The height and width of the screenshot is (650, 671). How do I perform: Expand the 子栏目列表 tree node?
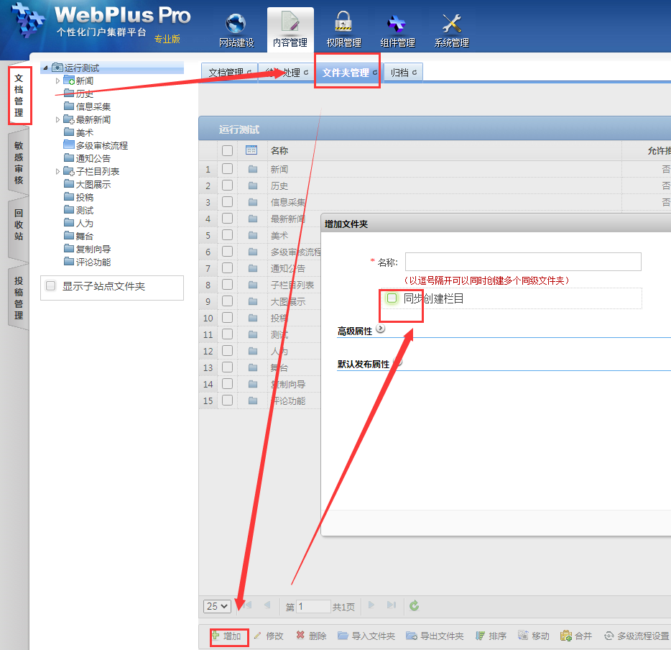pos(58,171)
